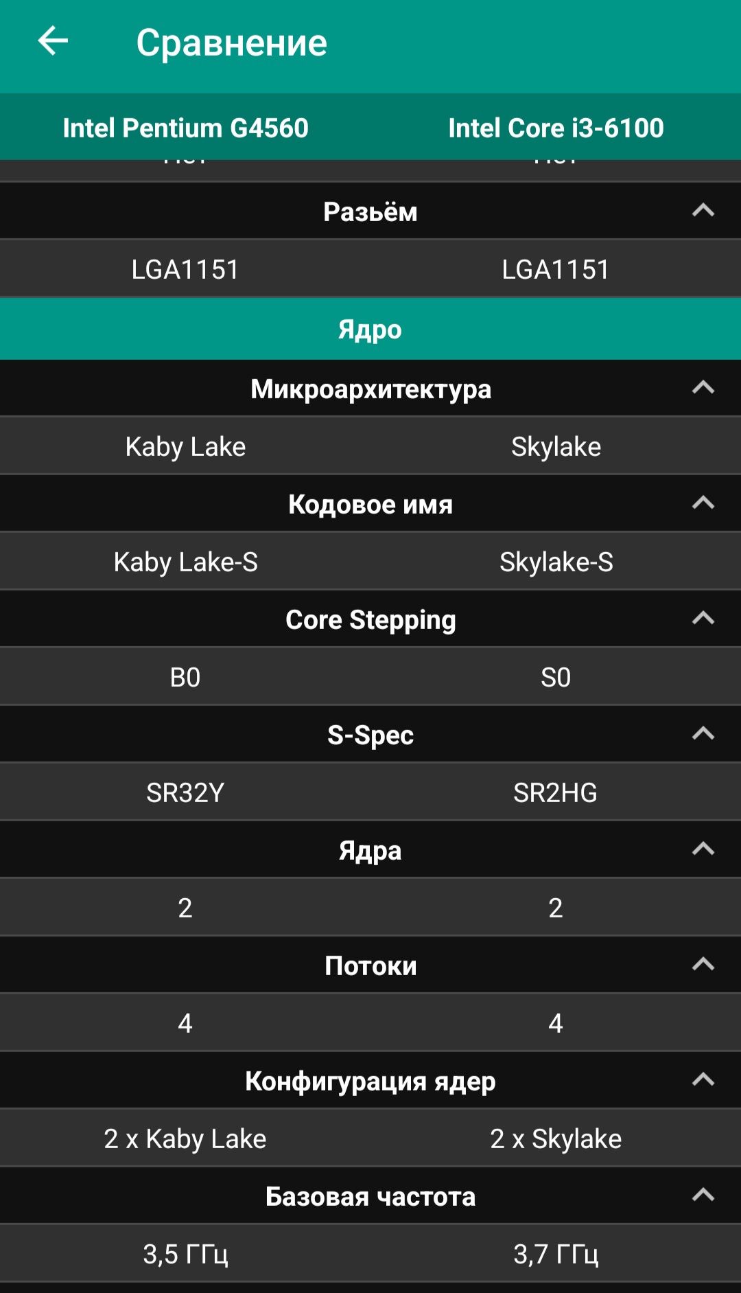Tap the Ядро section header

point(370,329)
